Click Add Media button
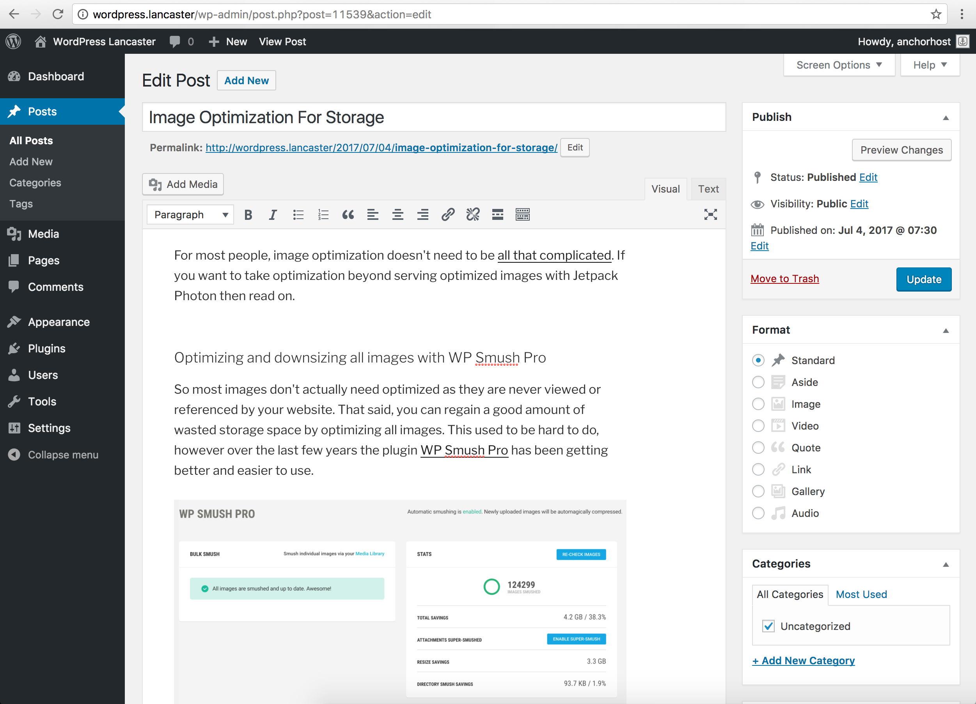The height and width of the screenshot is (704, 976). coord(183,184)
